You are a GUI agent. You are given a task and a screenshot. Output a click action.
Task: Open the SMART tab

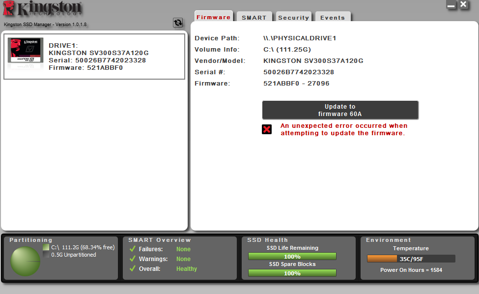click(254, 17)
